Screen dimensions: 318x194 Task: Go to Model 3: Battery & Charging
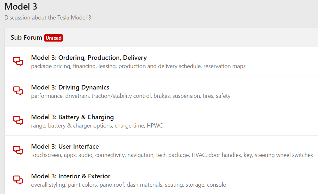pos(72,117)
